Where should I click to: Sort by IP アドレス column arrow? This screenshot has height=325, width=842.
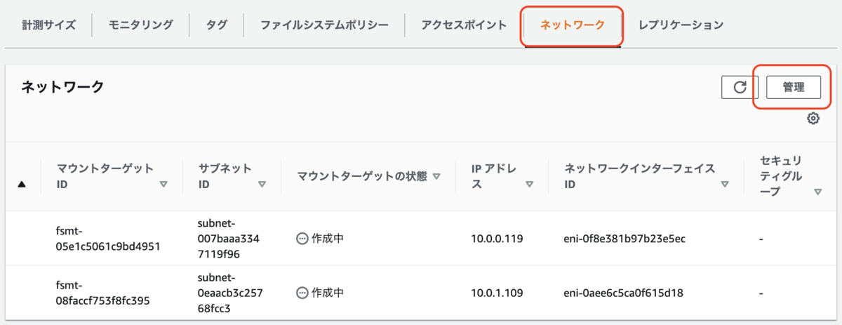[529, 185]
